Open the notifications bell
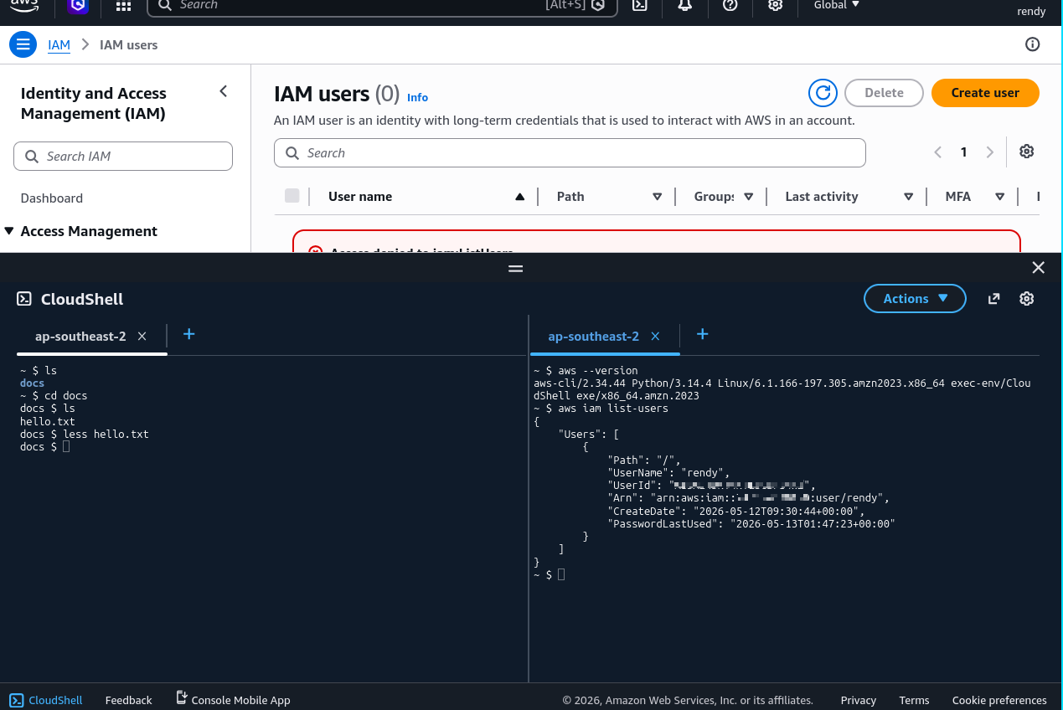Viewport: 1063px width, 710px height. [685, 5]
